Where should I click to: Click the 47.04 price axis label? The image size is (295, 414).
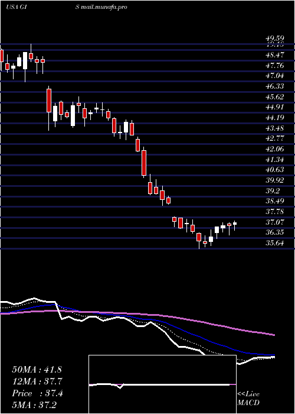point(275,76)
